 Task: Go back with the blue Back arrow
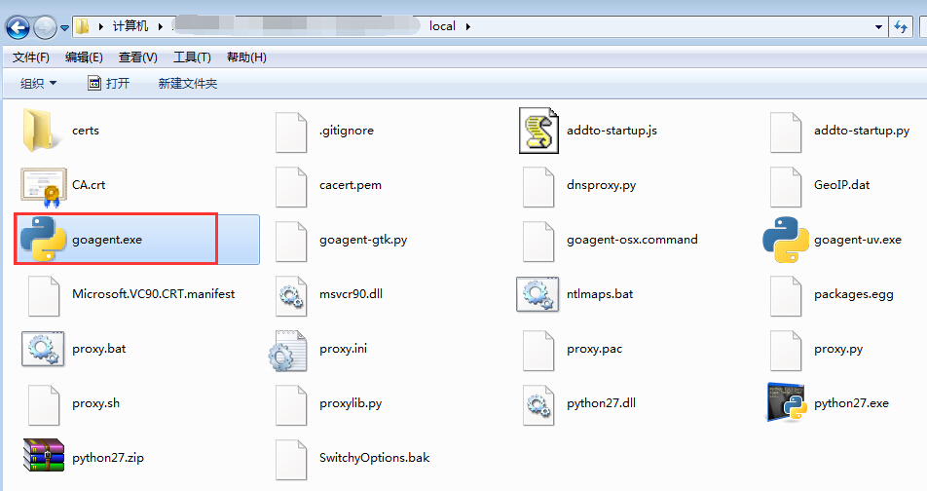18,26
